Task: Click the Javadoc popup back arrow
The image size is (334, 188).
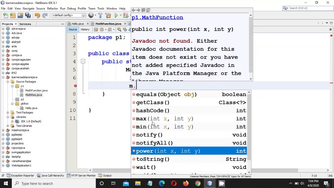Action: [133, 10]
